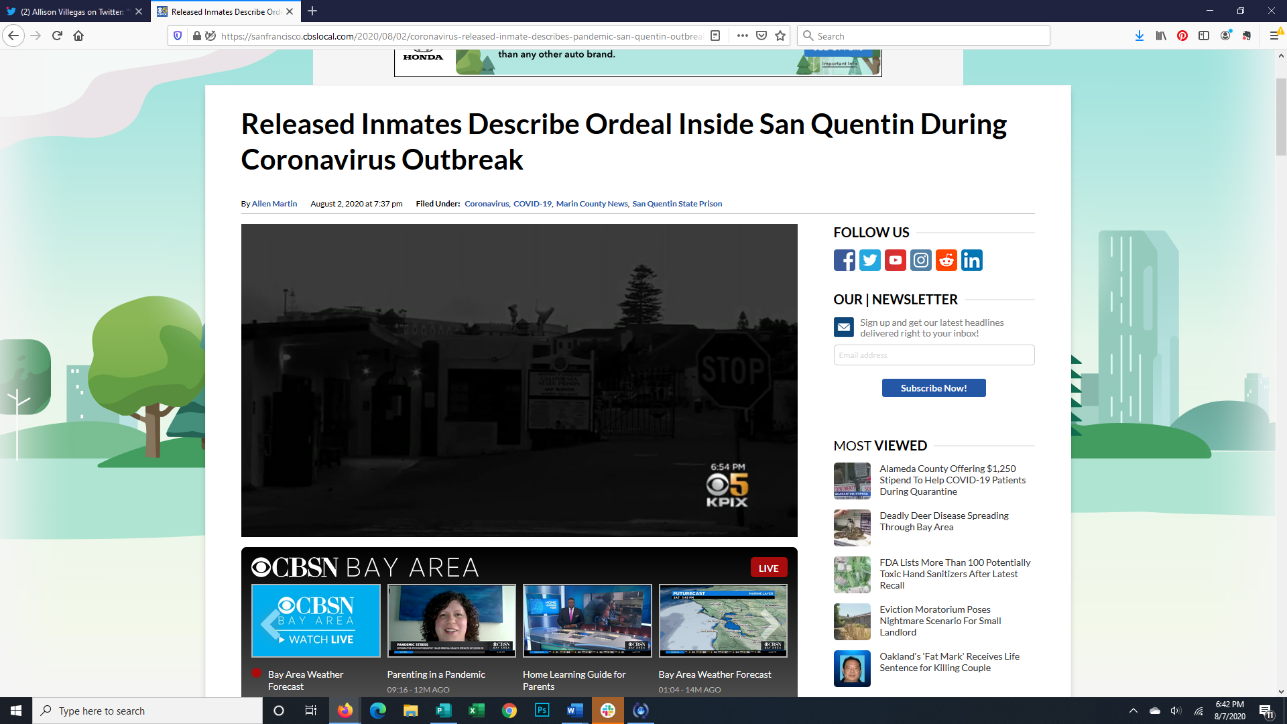Open page actions three-dots menu

[x=742, y=36]
